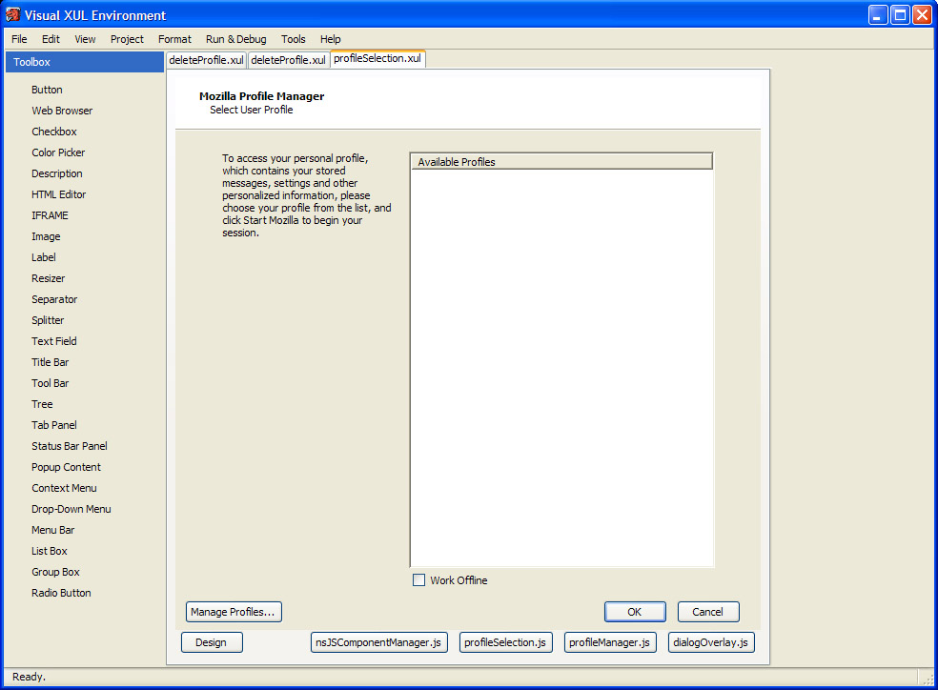938x690 pixels.
Task: Select Popup Content in the Toolbox
Action: coord(67,466)
